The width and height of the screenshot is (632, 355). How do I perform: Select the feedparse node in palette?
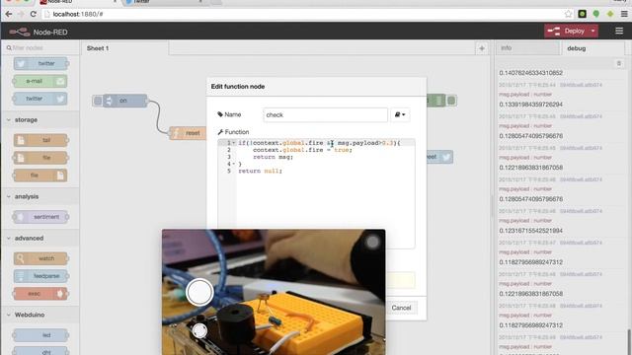pos(40,276)
